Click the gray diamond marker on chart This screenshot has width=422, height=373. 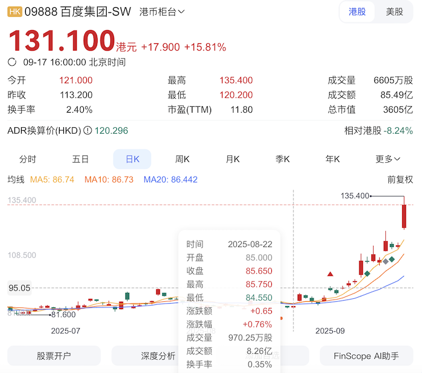386,261
